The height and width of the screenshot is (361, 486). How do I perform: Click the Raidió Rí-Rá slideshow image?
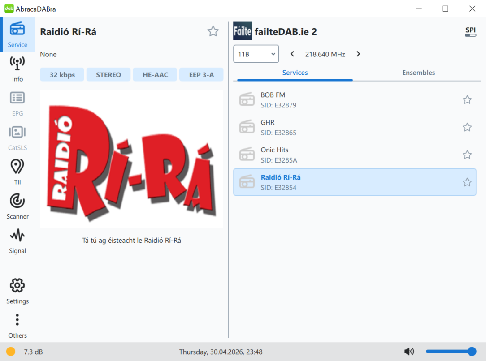click(x=132, y=159)
